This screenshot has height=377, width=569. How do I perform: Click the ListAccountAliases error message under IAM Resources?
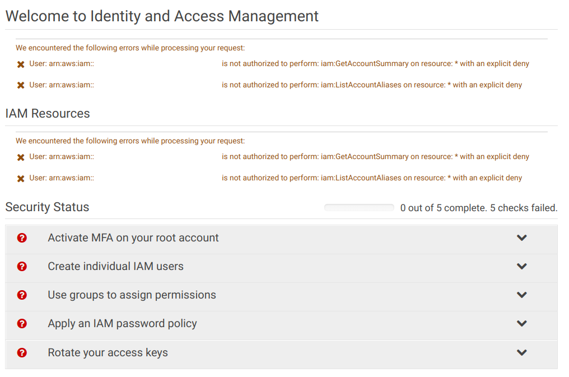372,178
